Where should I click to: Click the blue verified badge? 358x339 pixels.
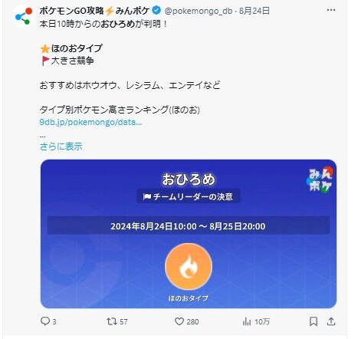click(156, 11)
